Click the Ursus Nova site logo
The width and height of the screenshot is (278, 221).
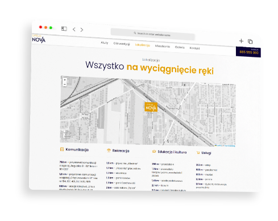tap(39, 39)
